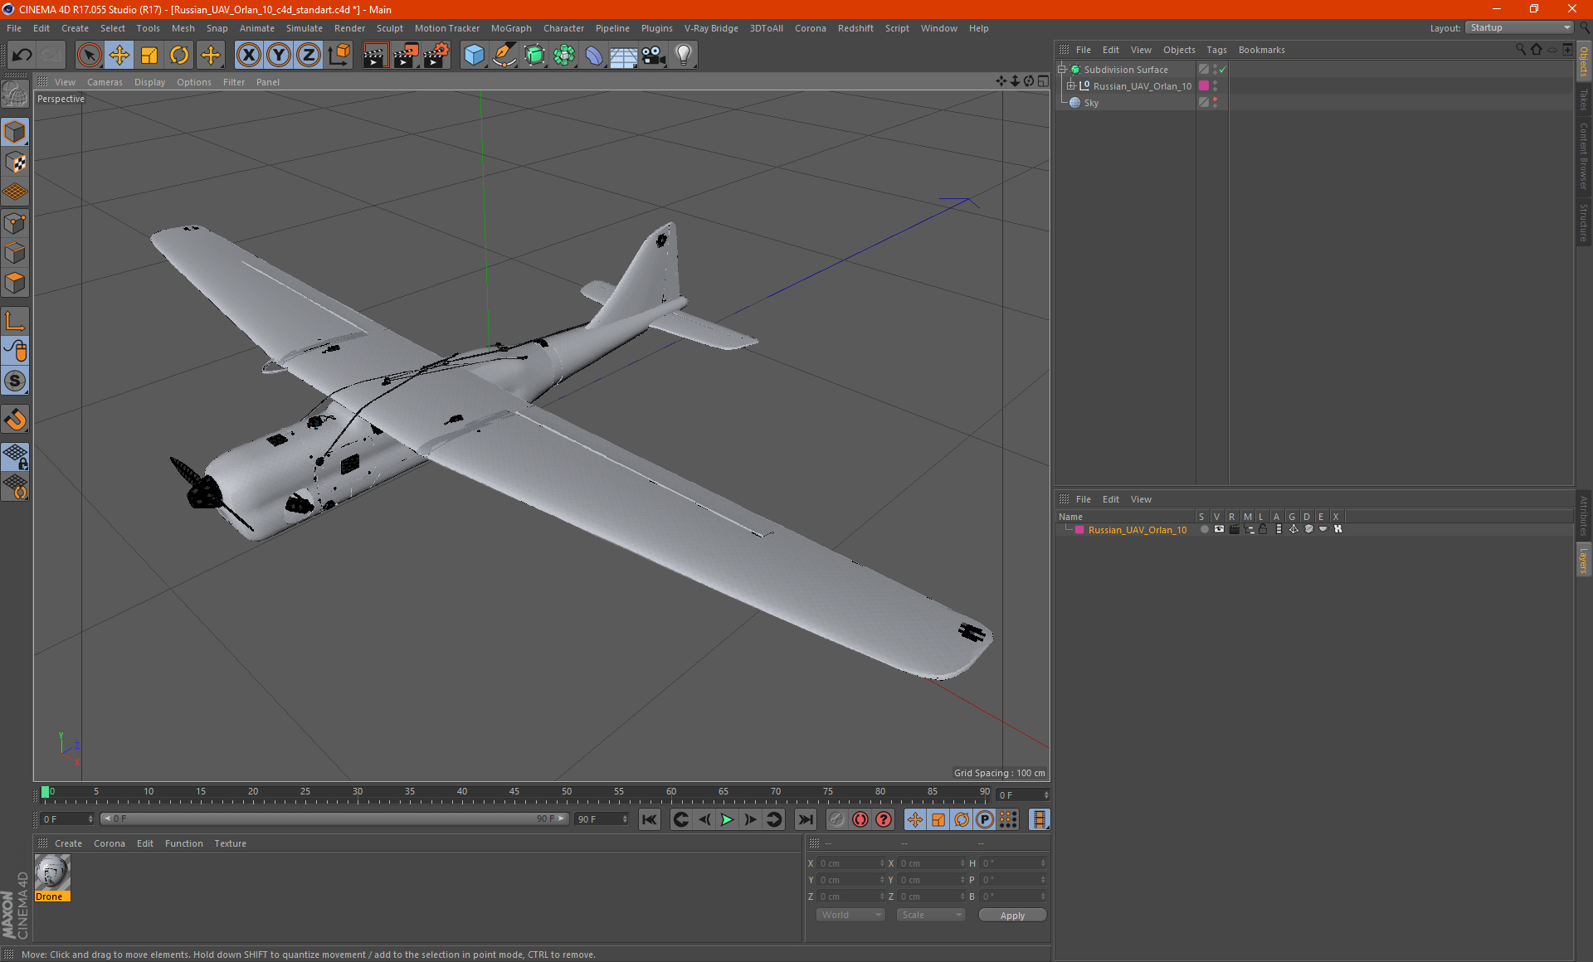Open viewport Display menu
The height and width of the screenshot is (962, 1593).
149,82
